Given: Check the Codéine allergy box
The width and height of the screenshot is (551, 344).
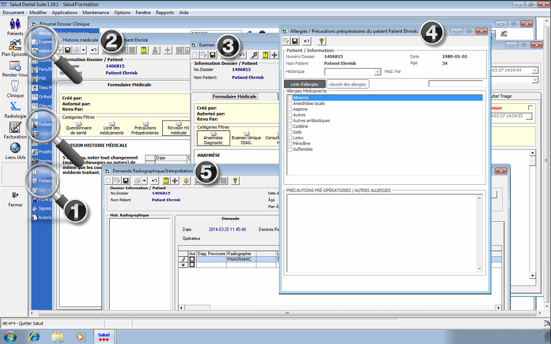Looking at the screenshot, I should 290,127.
